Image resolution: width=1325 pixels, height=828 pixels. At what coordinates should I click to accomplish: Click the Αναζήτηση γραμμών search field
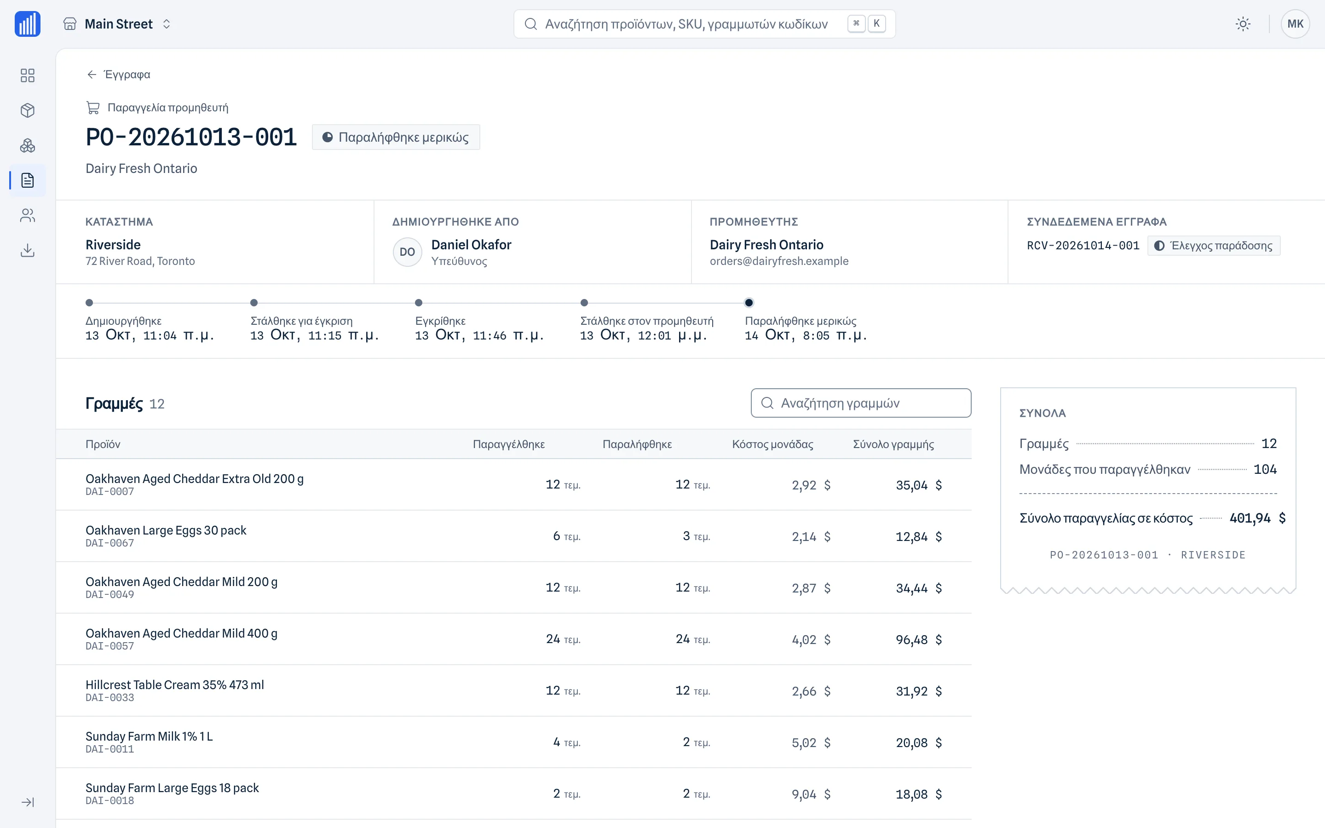coord(861,403)
